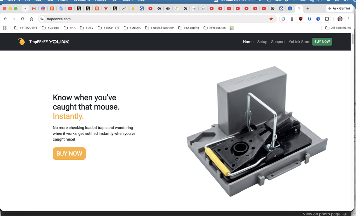Open the tab search dropdown chevron

coord(25,9)
